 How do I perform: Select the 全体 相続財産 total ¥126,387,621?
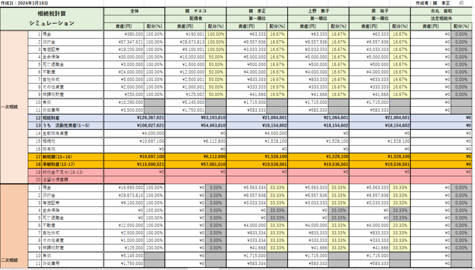pyautogui.click(x=134, y=117)
